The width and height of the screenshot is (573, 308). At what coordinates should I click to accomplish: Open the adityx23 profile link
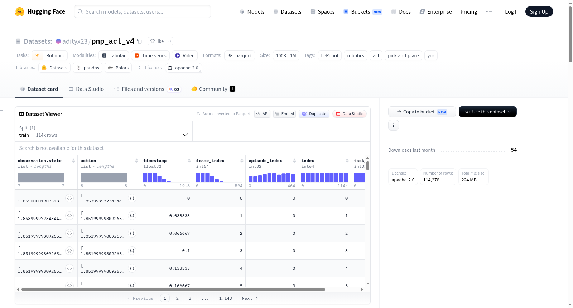click(75, 41)
